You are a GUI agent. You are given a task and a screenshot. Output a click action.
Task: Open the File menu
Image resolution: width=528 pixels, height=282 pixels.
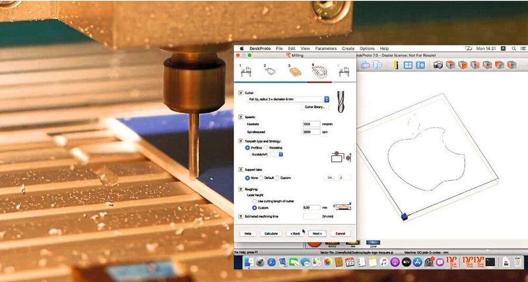point(279,48)
